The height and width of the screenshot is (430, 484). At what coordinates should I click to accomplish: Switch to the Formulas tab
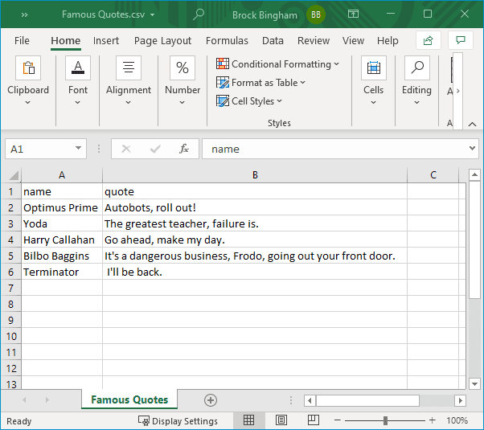click(227, 41)
